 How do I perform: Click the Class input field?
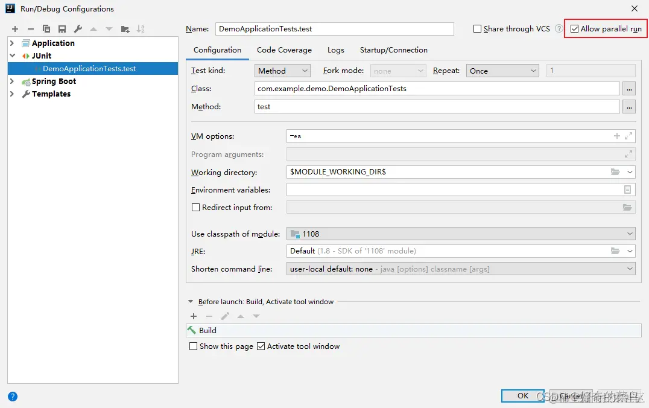[437, 89]
